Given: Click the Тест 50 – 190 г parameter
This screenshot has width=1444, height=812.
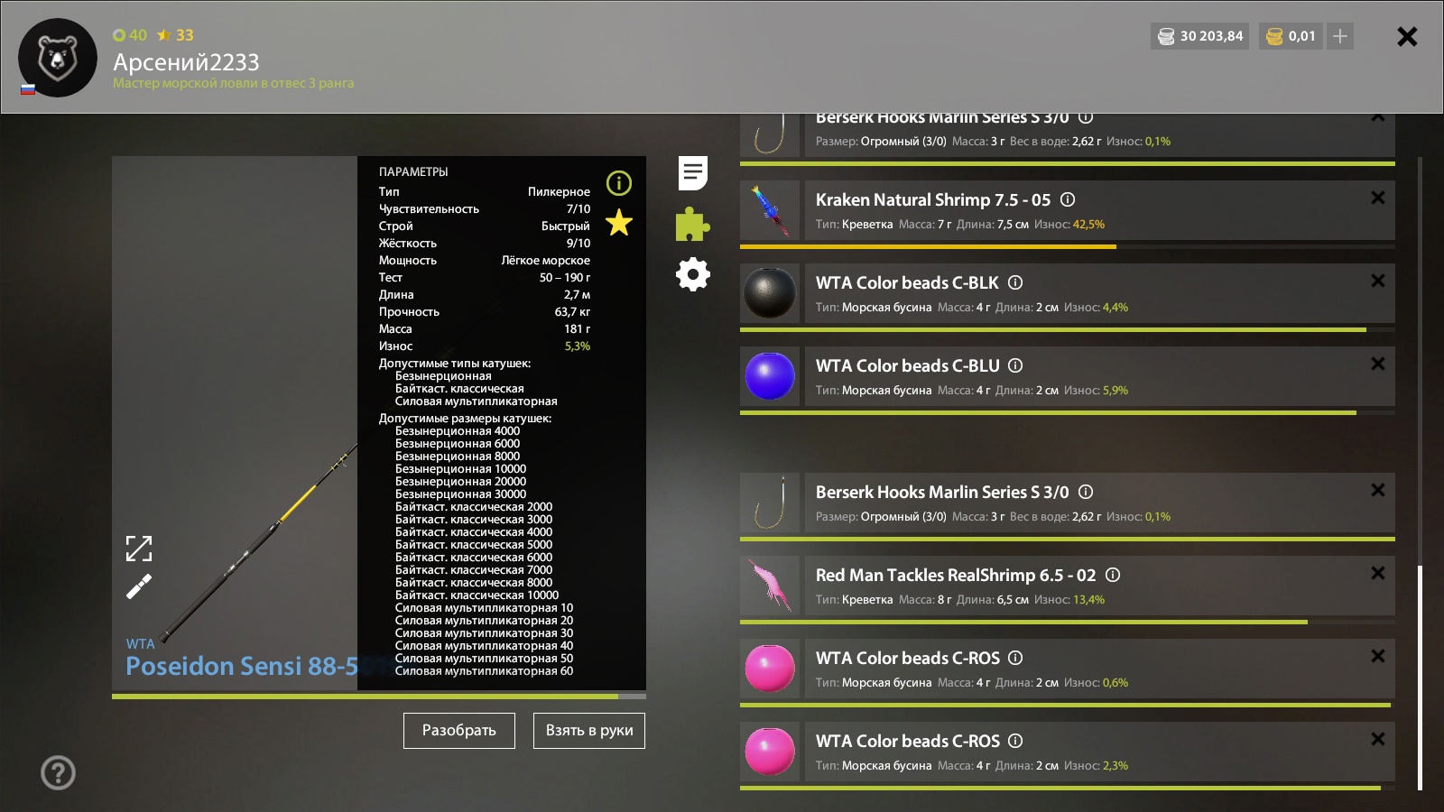Looking at the screenshot, I should [x=485, y=278].
